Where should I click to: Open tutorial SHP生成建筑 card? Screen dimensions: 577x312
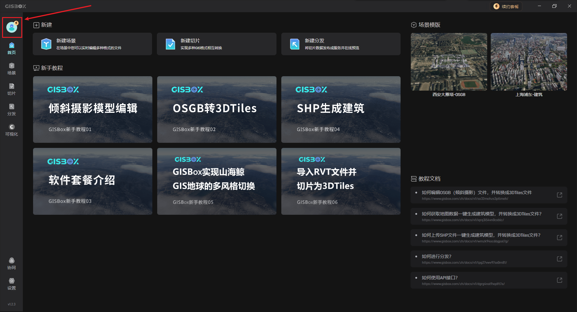pyautogui.click(x=341, y=109)
